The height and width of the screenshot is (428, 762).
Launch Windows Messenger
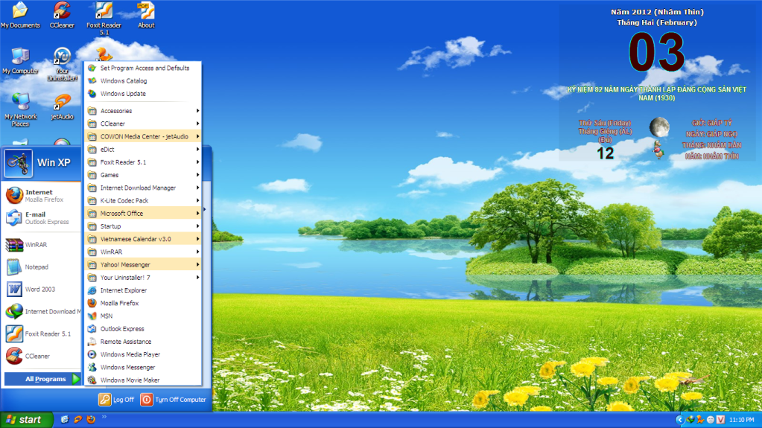click(x=143, y=367)
